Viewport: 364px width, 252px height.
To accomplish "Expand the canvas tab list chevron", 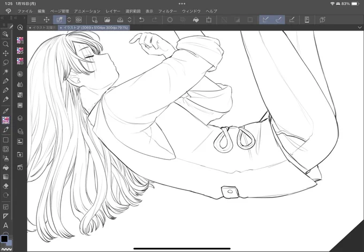I will tap(360, 28).
